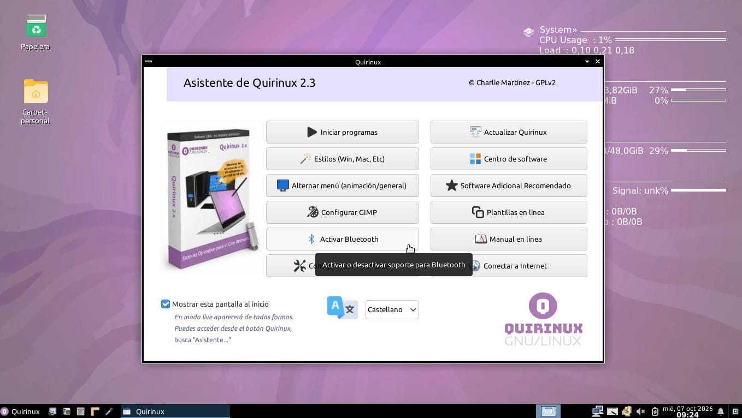Screen dimensions: 742x418
Task: Click the workspace switcher in the taskbar
Action: click(548, 411)
